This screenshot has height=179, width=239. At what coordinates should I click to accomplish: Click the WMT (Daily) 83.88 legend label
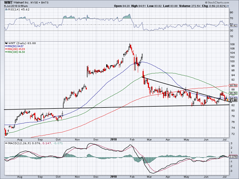[22, 43]
